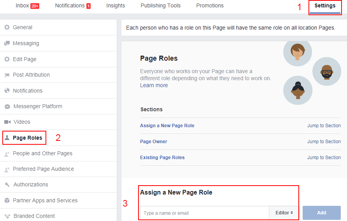
Task: Open the Existing Page Roles section link
Action: 162,158
